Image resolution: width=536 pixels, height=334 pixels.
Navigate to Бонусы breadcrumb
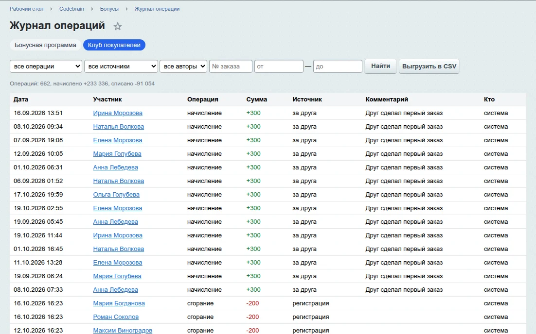pyautogui.click(x=109, y=9)
